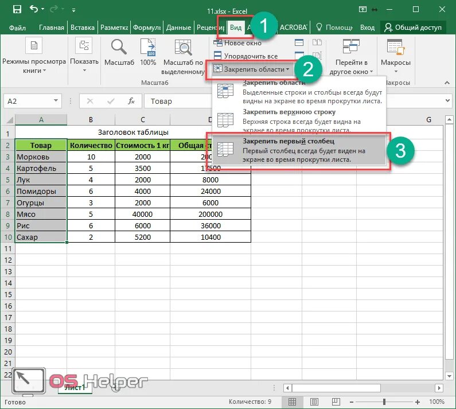Click vertical scrollbar up arrow
The height and width of the screenshot is (409, 456).
[449, 119]
